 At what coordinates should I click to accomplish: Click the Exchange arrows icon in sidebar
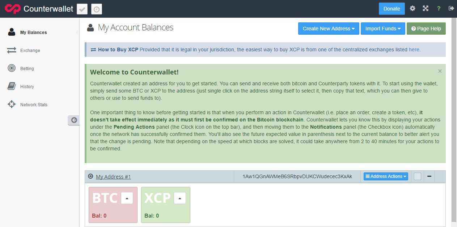pyautogui.click(x=12, y=50)
